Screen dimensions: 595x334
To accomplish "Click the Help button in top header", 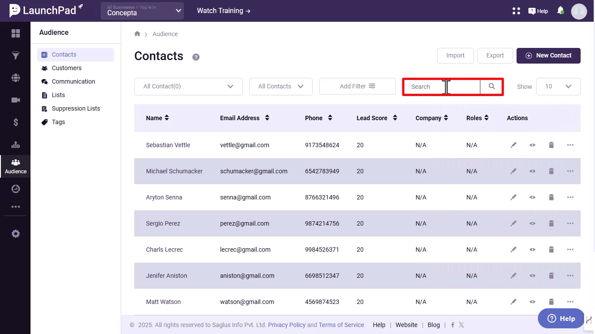I will click(x=538, y=11).
